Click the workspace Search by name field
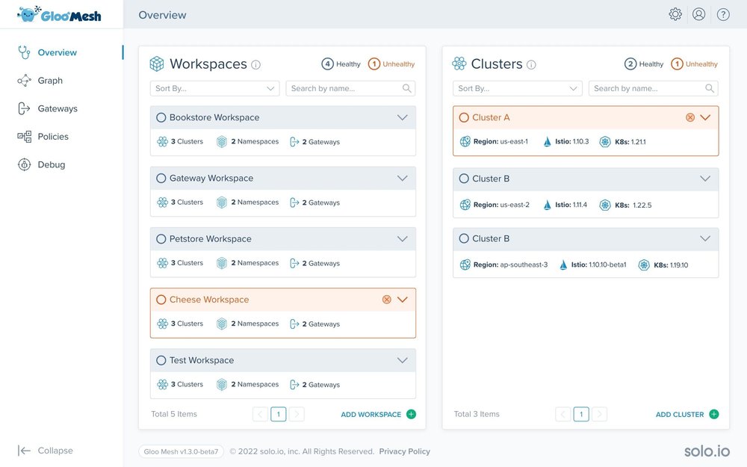This screenshot has width=747, height=467. click(x=350, y=88)
